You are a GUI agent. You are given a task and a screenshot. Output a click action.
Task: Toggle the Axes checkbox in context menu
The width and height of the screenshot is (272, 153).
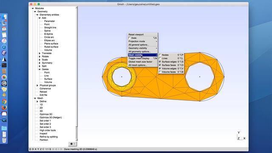[129, 38]
